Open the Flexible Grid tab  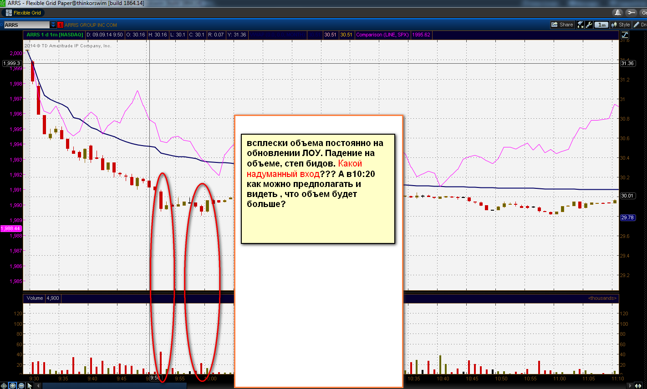[23, 13]
